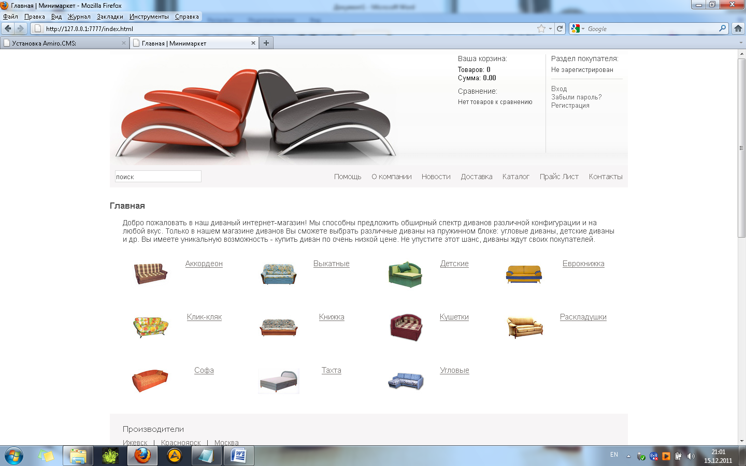Click the browser Forward arrow button

click(20, 28)
